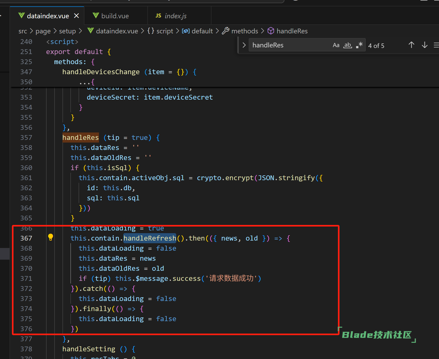Go to previous match arrow
The width and height of the screenshot is (439, 359).
[411, 45]
